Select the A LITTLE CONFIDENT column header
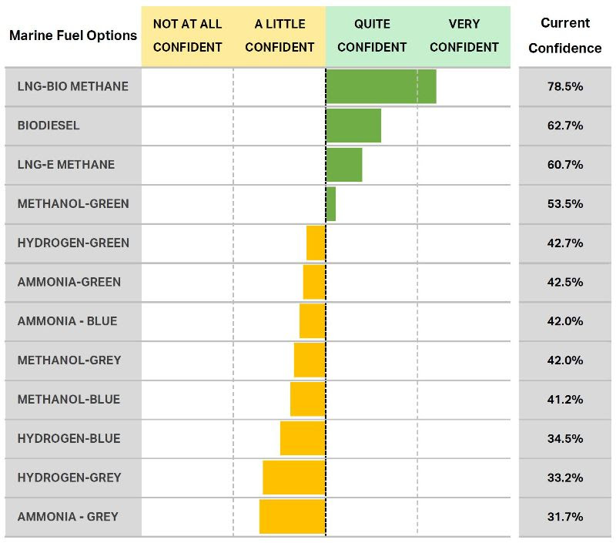616x543 pixels. pos(280,35)
